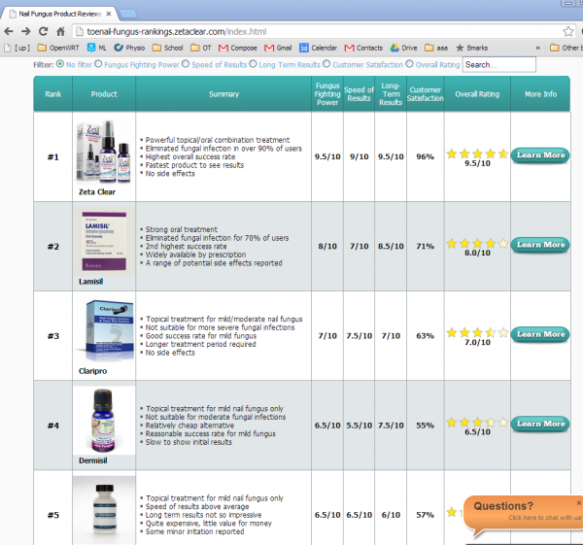Open the Google Drive bookmark
This screenshot has width=583, height=545.
point(403,48)
